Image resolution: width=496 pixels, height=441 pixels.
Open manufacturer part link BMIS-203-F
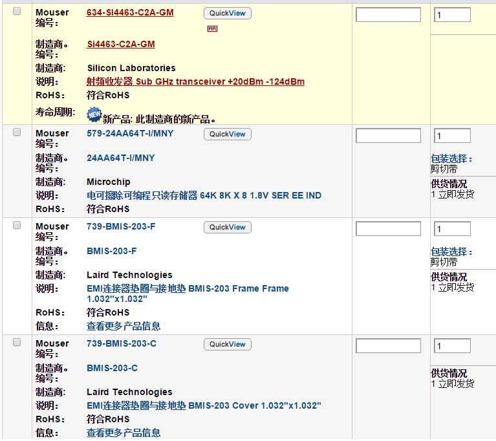tap(112, 251)
